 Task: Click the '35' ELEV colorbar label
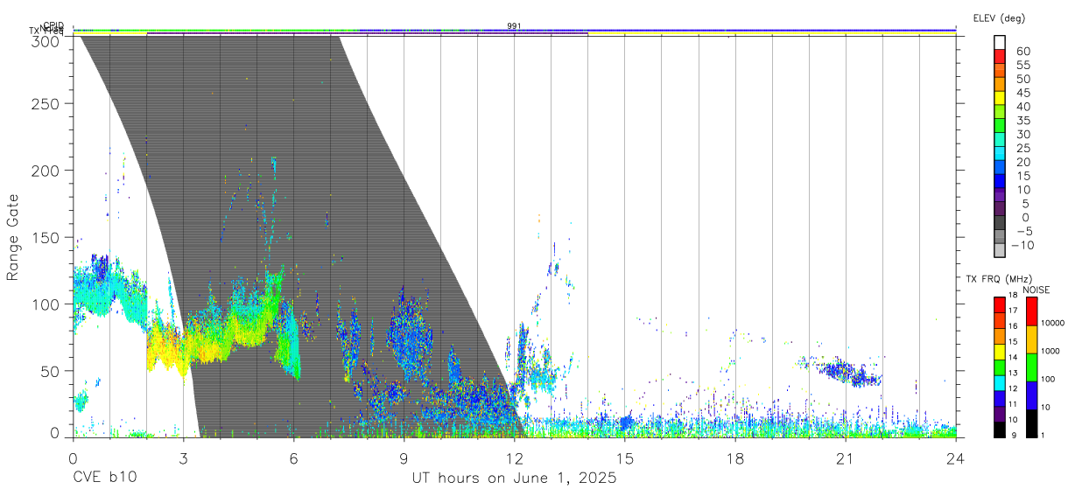pos(1022,121)
